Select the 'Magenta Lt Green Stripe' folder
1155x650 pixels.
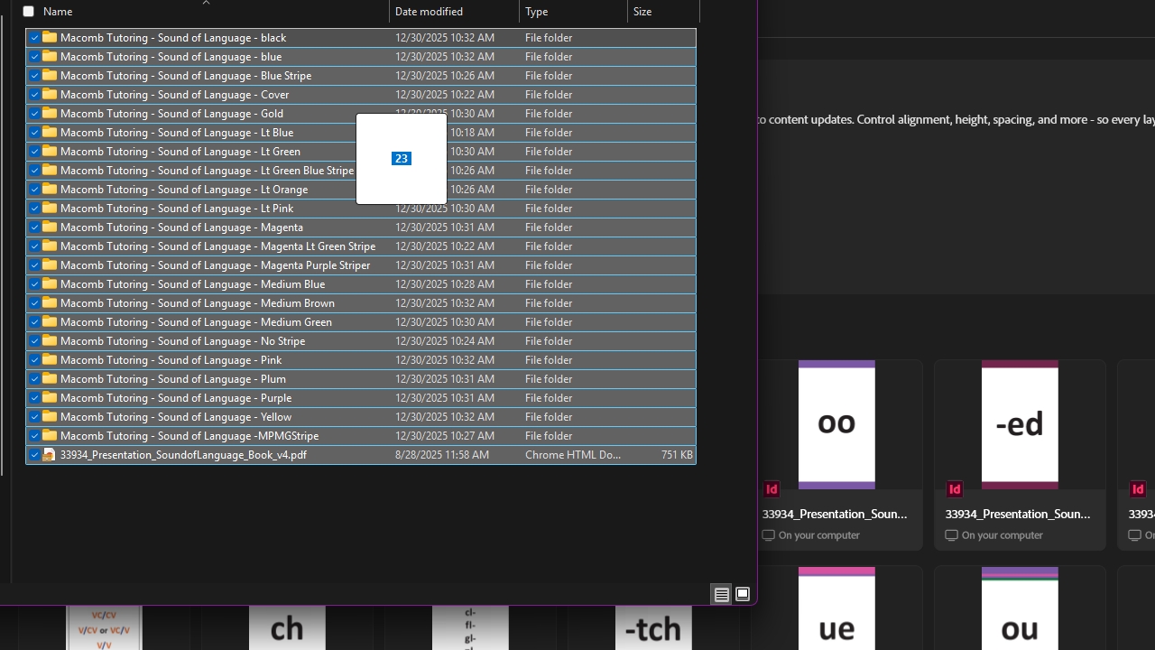point(217,246)
